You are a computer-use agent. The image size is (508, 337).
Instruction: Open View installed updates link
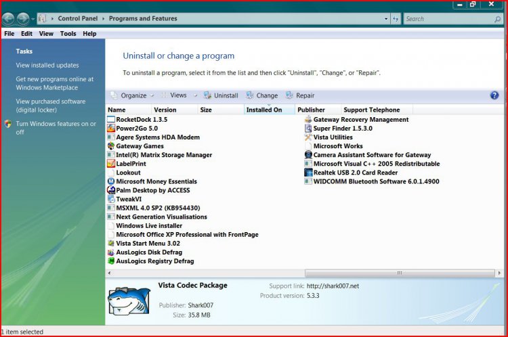coord(47,66)
